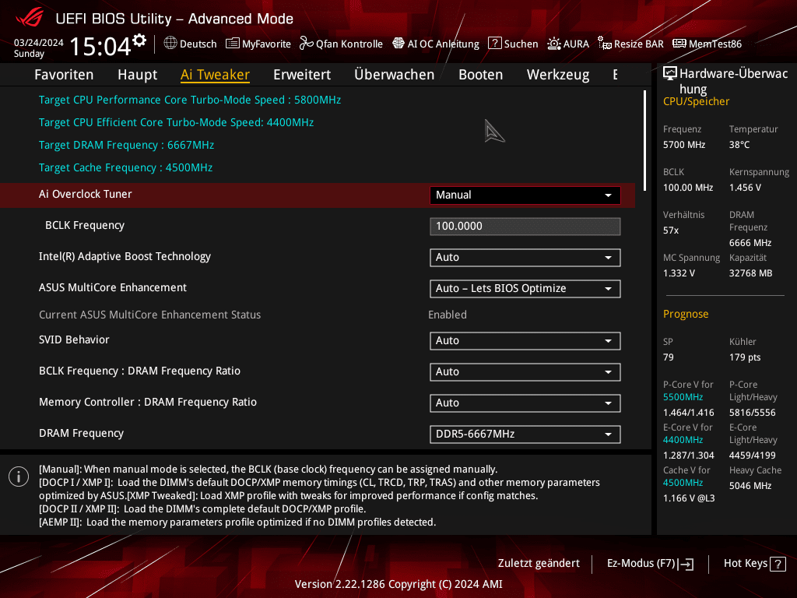The width and height of the screenshot is (797, 598).
Task: Launch MemTest86
Action: pyautogui.click(x=707, y=44)
